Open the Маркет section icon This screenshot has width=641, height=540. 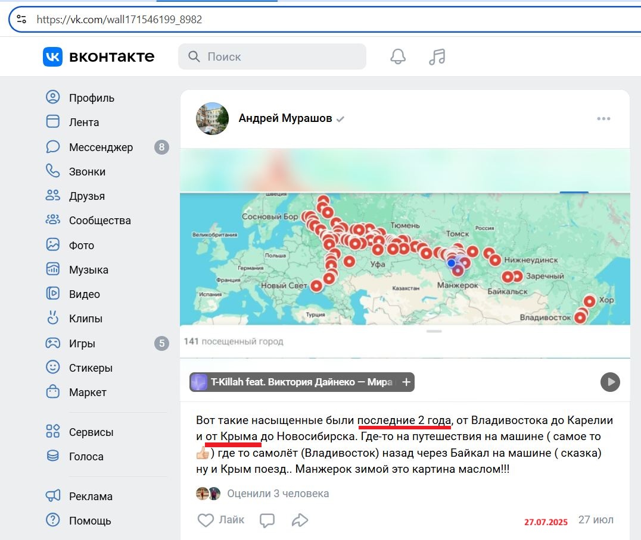point(52,392)
